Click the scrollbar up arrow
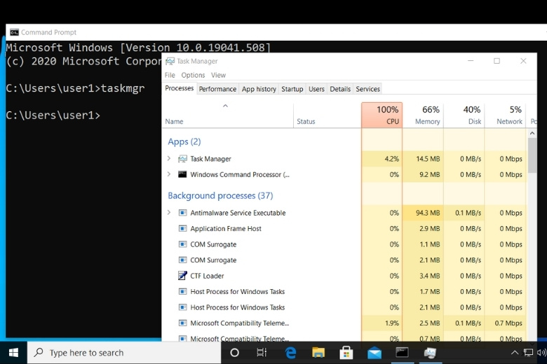This screenshot has height=364, width=547. pos(532,133)
